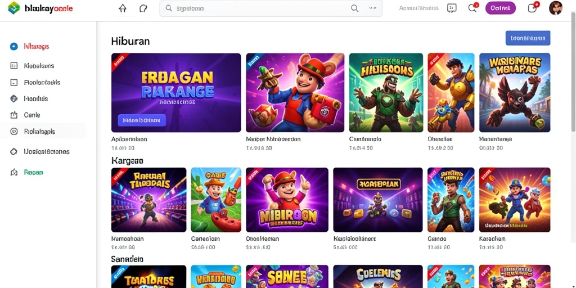Select the Floolenteds sidebar item
Image resolution: width=576 pixels, height=288 pixels.
click(42, 82)
